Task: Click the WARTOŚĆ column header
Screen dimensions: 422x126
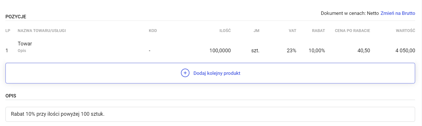Action: (x=405, y=31)
